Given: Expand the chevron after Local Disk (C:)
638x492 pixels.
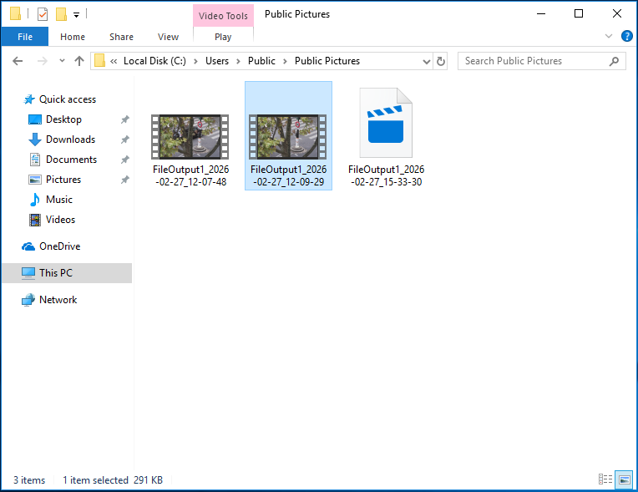Looking at the screenshot, I should point(195,61).
